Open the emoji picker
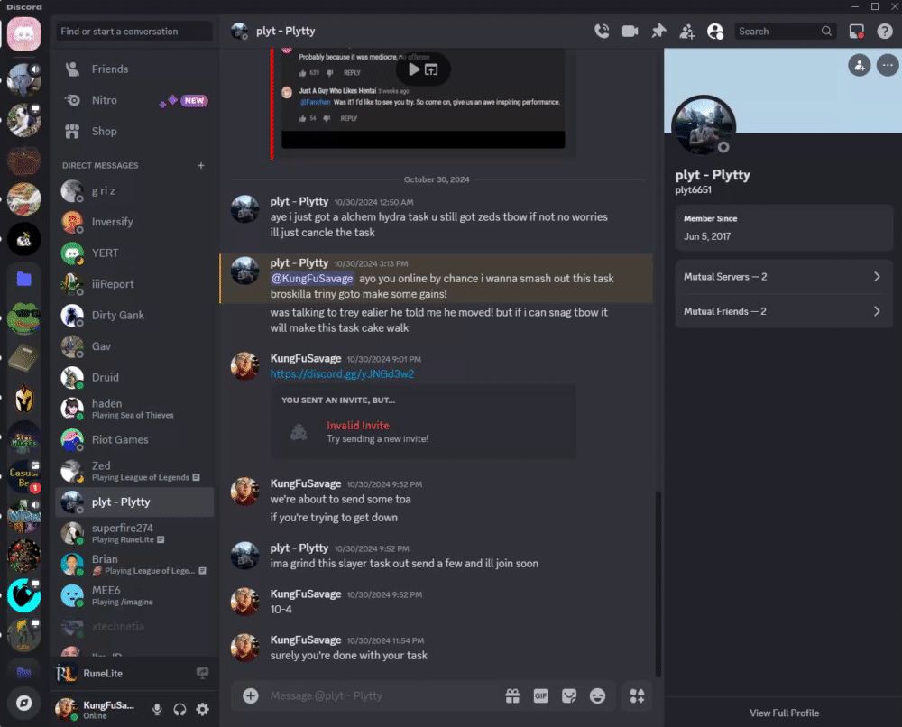The height and width of the screenshot is (727, 902). coord(598,696)
